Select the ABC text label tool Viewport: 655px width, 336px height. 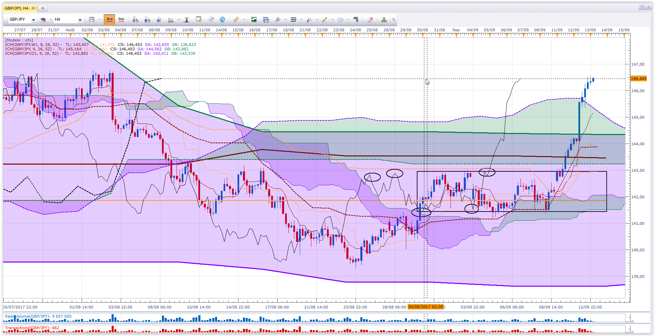coord(356,20)
